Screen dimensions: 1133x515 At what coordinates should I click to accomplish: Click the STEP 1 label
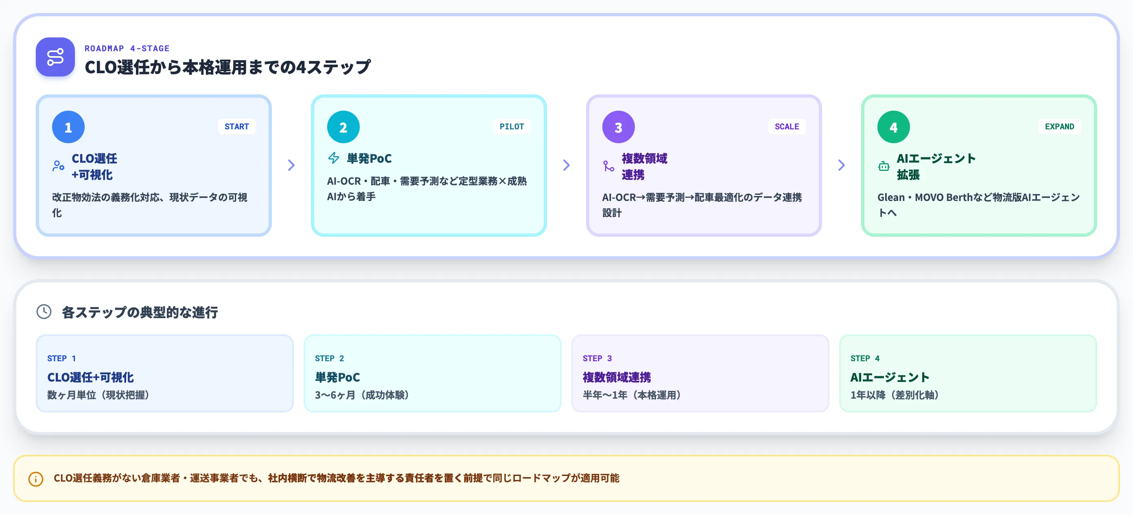61,358
